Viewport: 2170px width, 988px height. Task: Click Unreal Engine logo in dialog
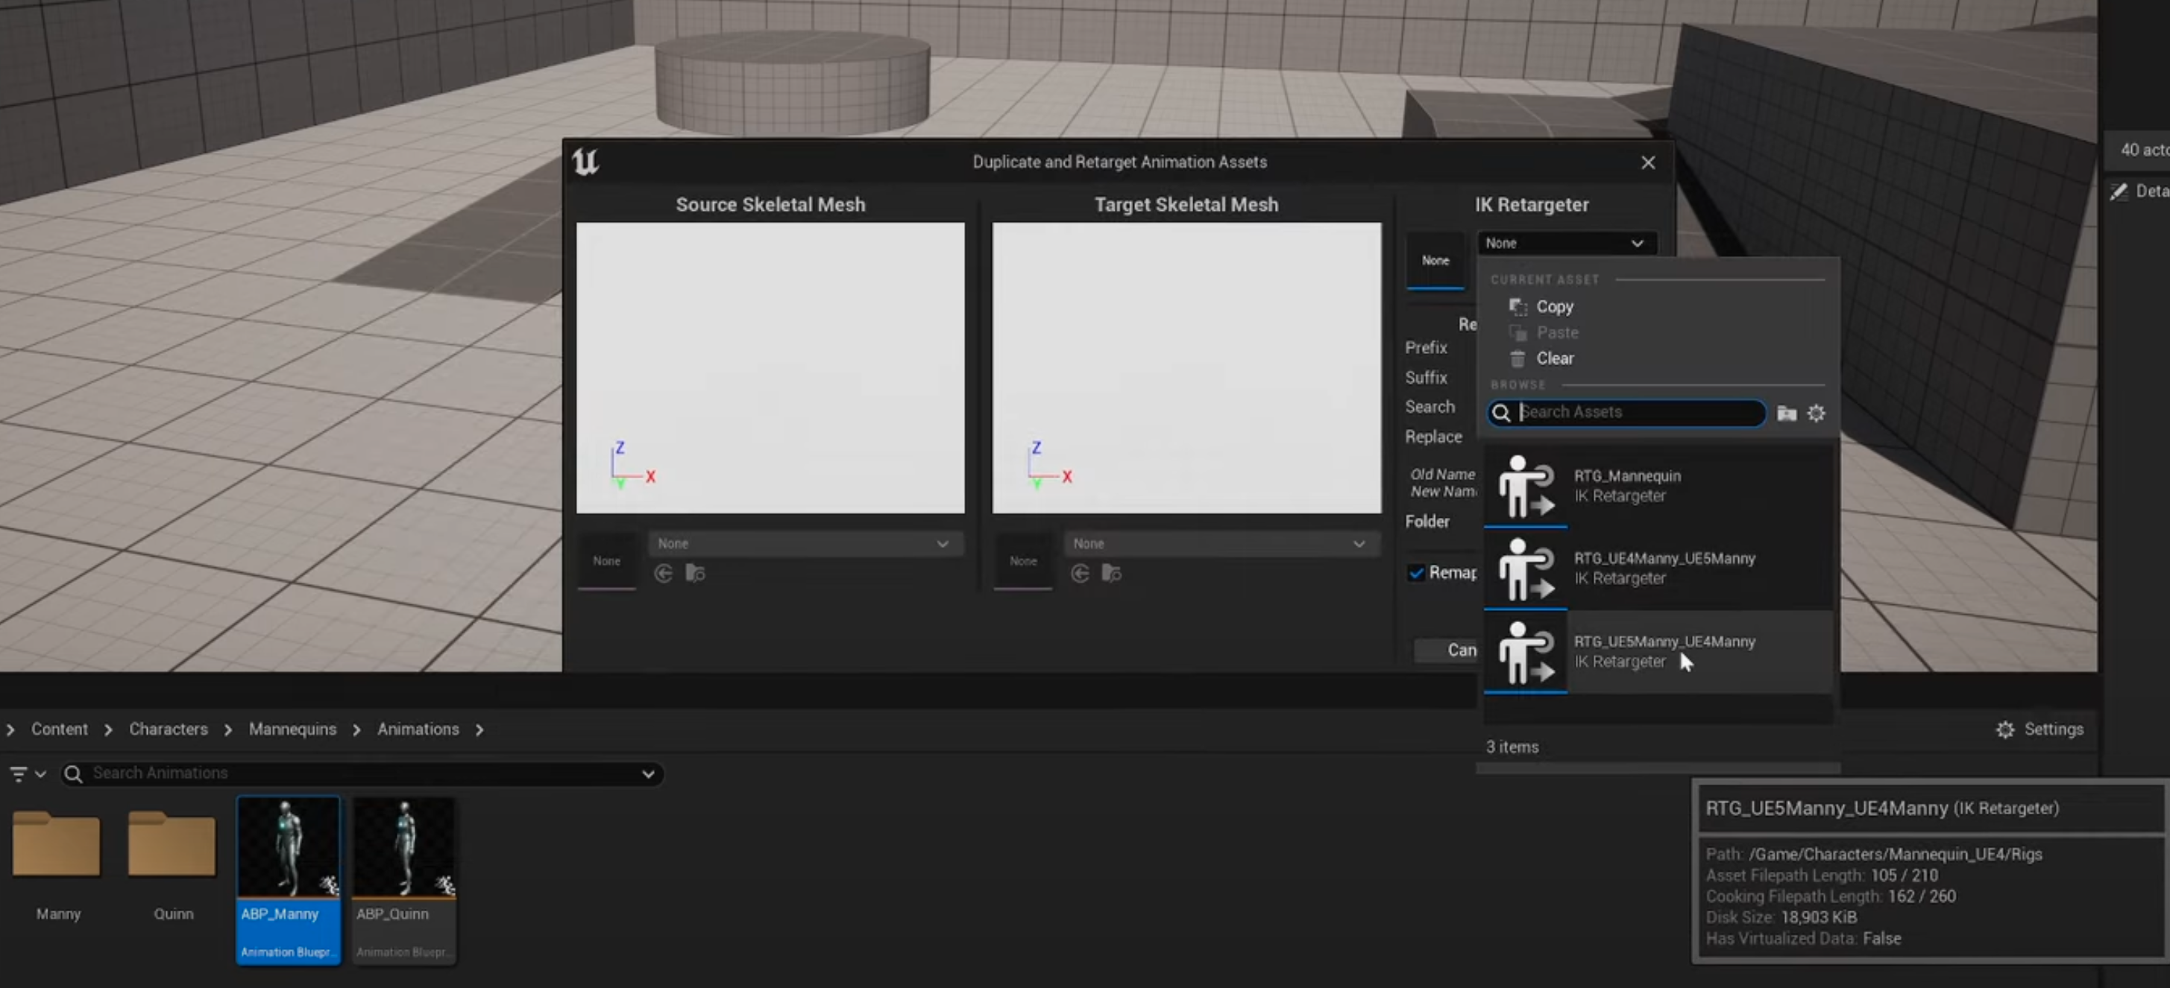point(585,162)
